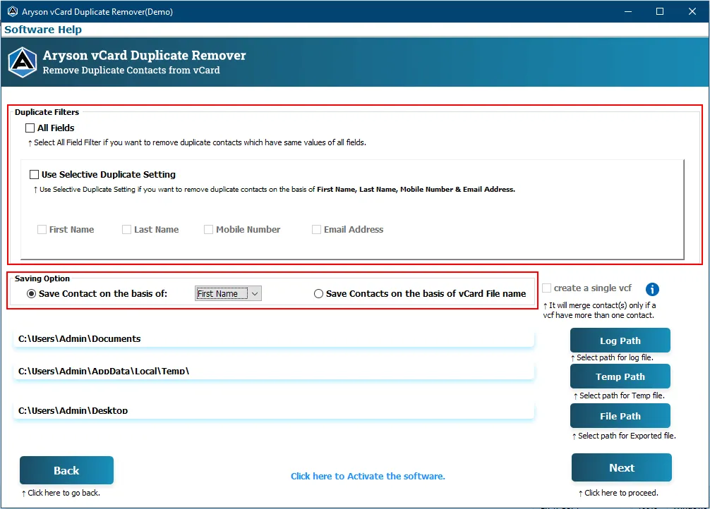Viewport: 710px width, 509px height.
Task: Click the Saving Option group label
Action: pyautogui.click(x=42, y=278)
